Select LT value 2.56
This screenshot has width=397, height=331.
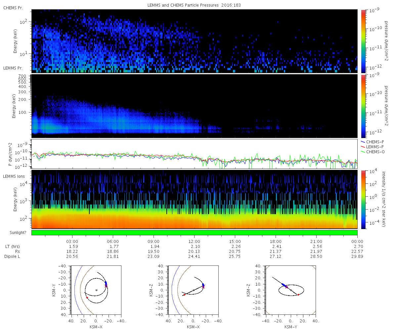click(x=318, y=246)
